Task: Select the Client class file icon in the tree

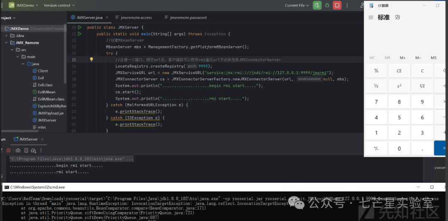Action: (x=35, y=71)
